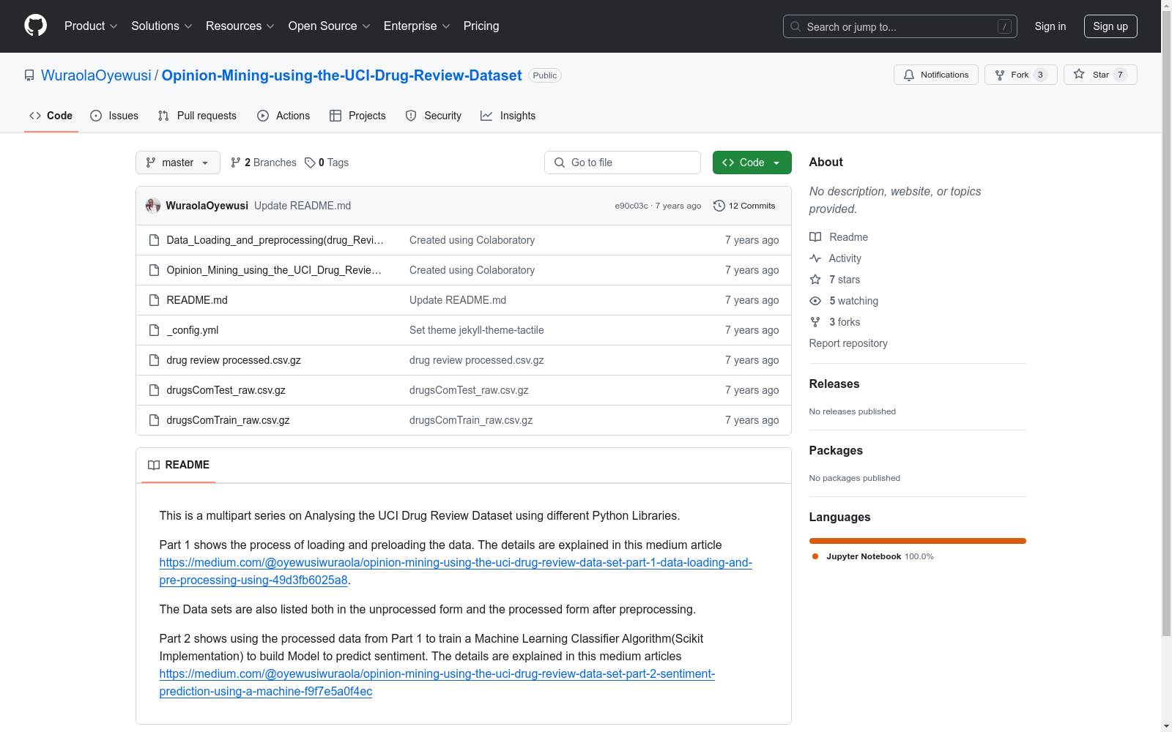Click the Search or jump to field

(x=900, y=26)
